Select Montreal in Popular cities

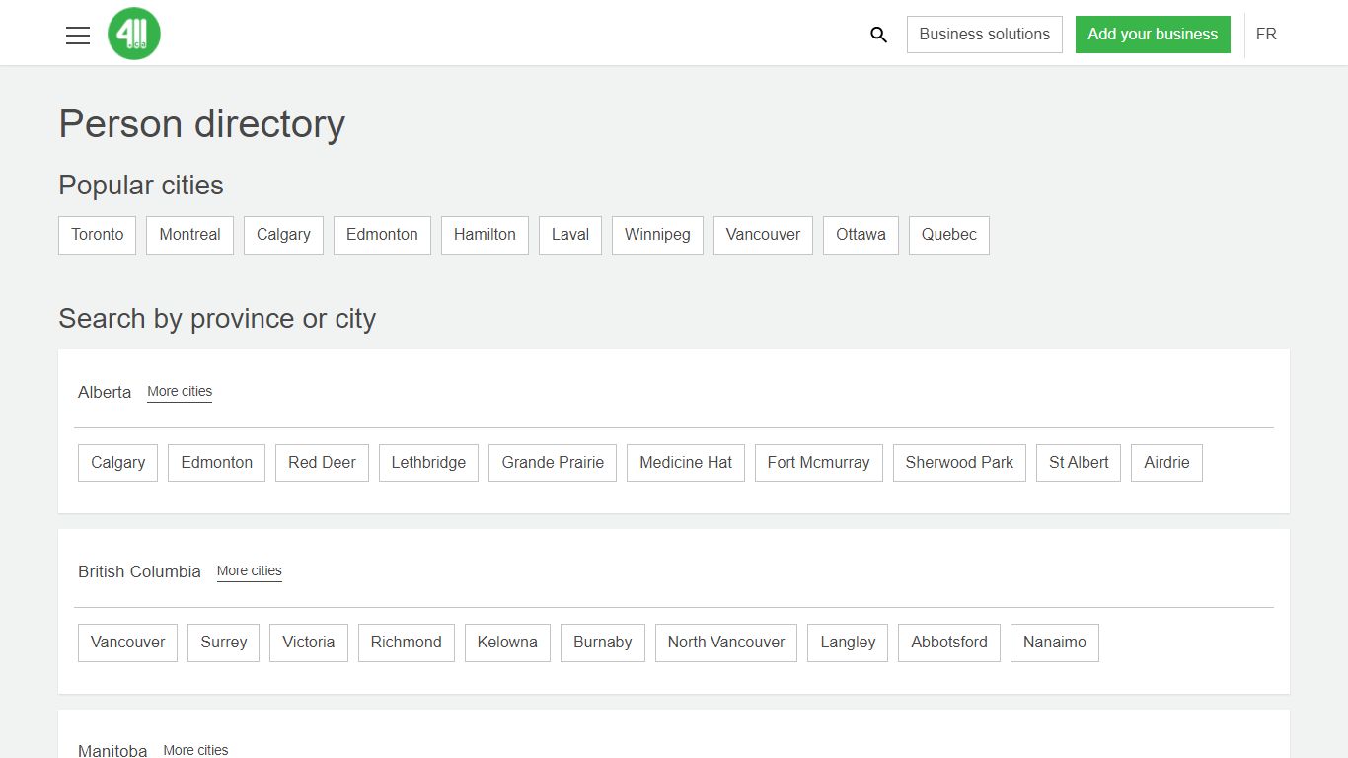pyautogui.click(x=189, y=235)
